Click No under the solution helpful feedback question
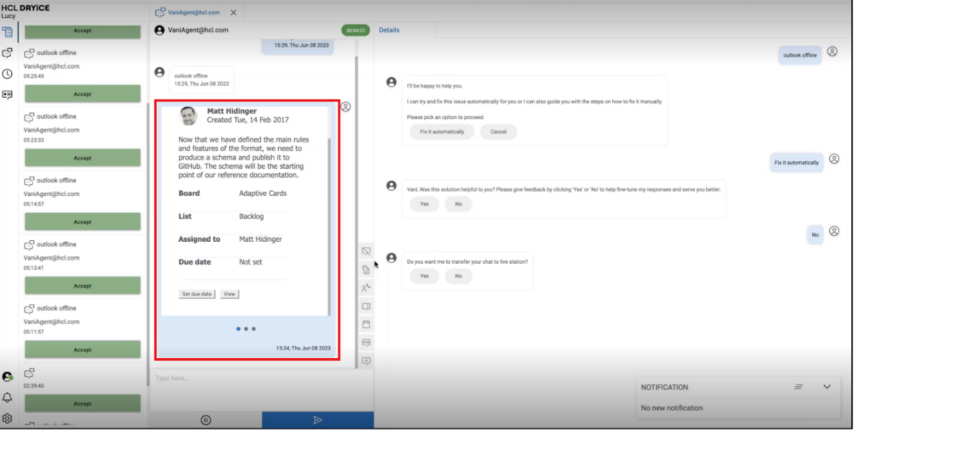The width and height of the screenshot is (980, 465). [458, 204]
